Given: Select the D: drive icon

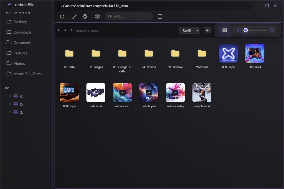Looking at the screenshot, I should (16, 104).
